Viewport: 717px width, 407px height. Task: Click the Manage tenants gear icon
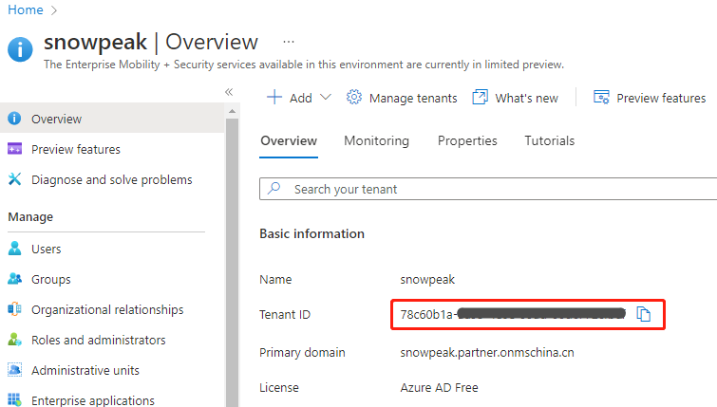[354, 98]
